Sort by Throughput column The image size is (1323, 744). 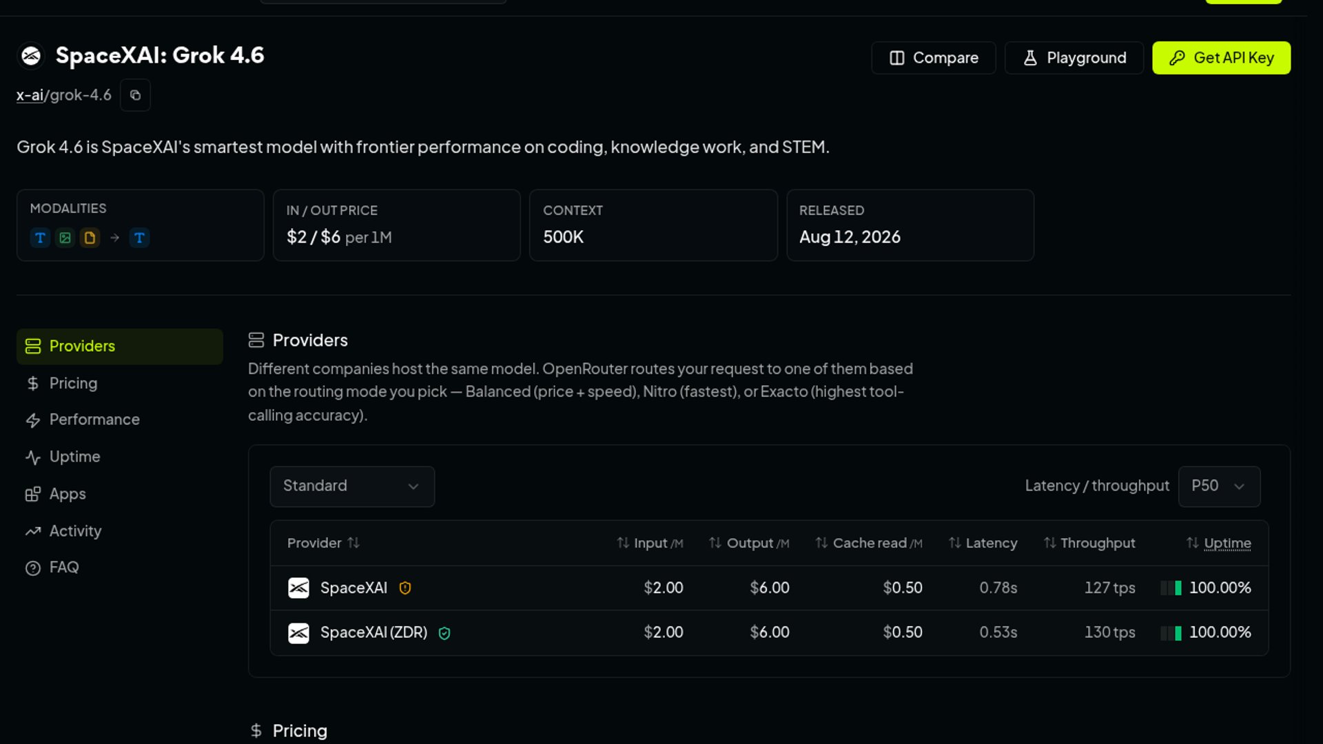coord(1089,544)
